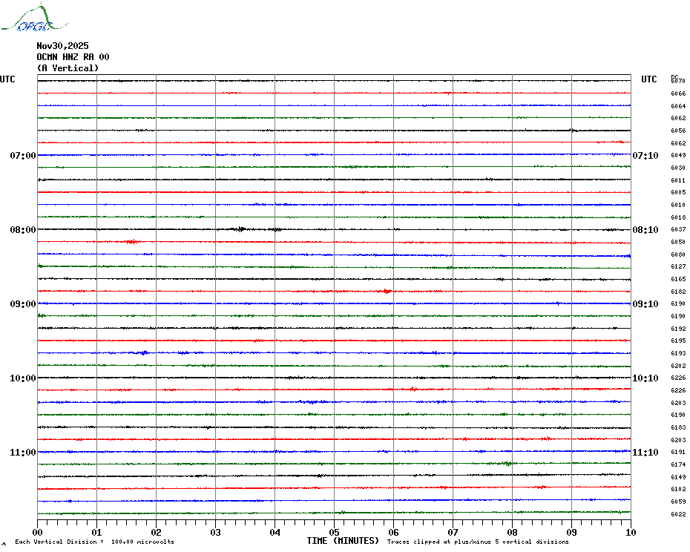Click the DC value "6056"

(x=678, y=131)
